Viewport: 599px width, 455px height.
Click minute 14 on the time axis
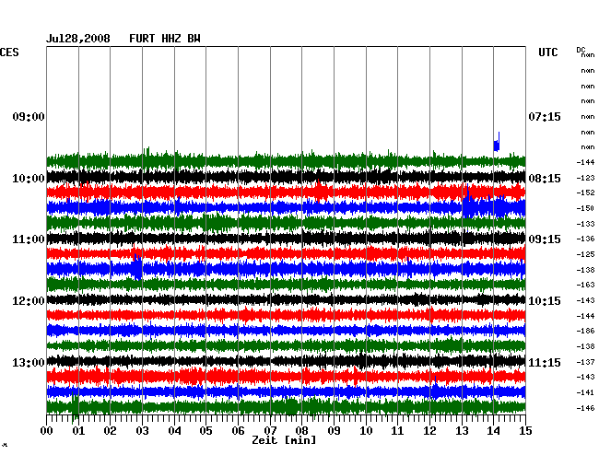pyautogui.click(x=494, y=431)
